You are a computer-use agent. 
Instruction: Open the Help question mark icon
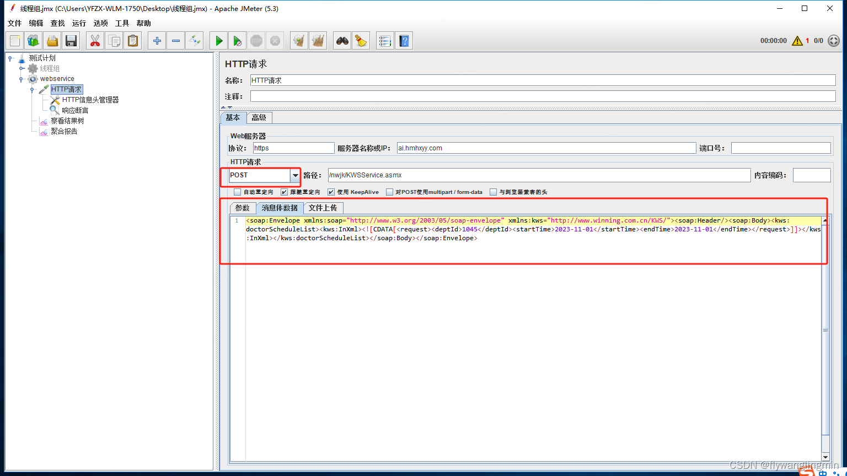404,40
